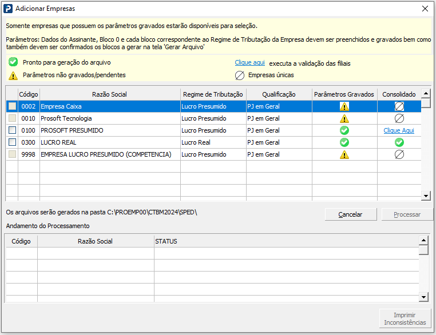436x335 pixels.
Task: Check the box for 0300 LUCRO REAL
Action: pyautogui.click(x=12, y=142)
